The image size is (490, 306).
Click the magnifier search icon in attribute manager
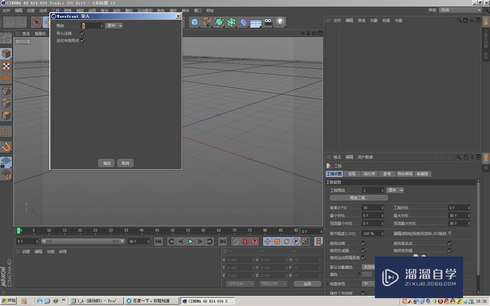coord(459,157)
